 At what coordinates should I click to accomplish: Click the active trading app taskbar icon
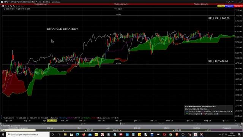195,134
